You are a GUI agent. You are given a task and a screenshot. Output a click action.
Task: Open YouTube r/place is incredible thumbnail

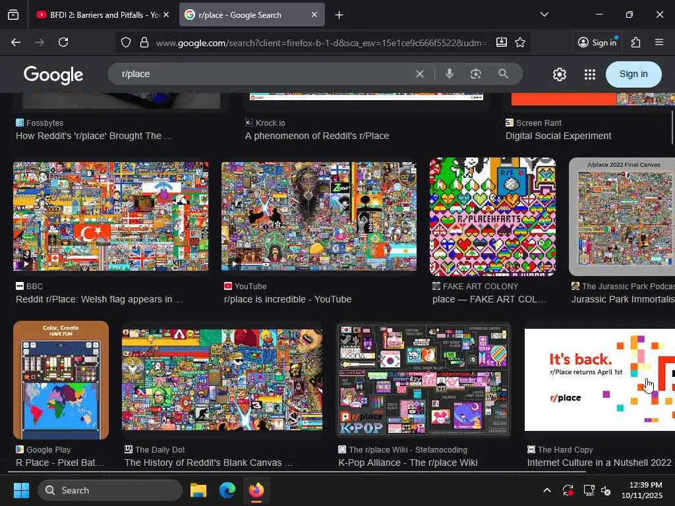point(319,216)
